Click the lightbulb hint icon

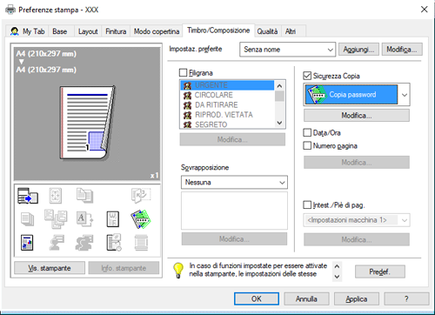[178, 270]
